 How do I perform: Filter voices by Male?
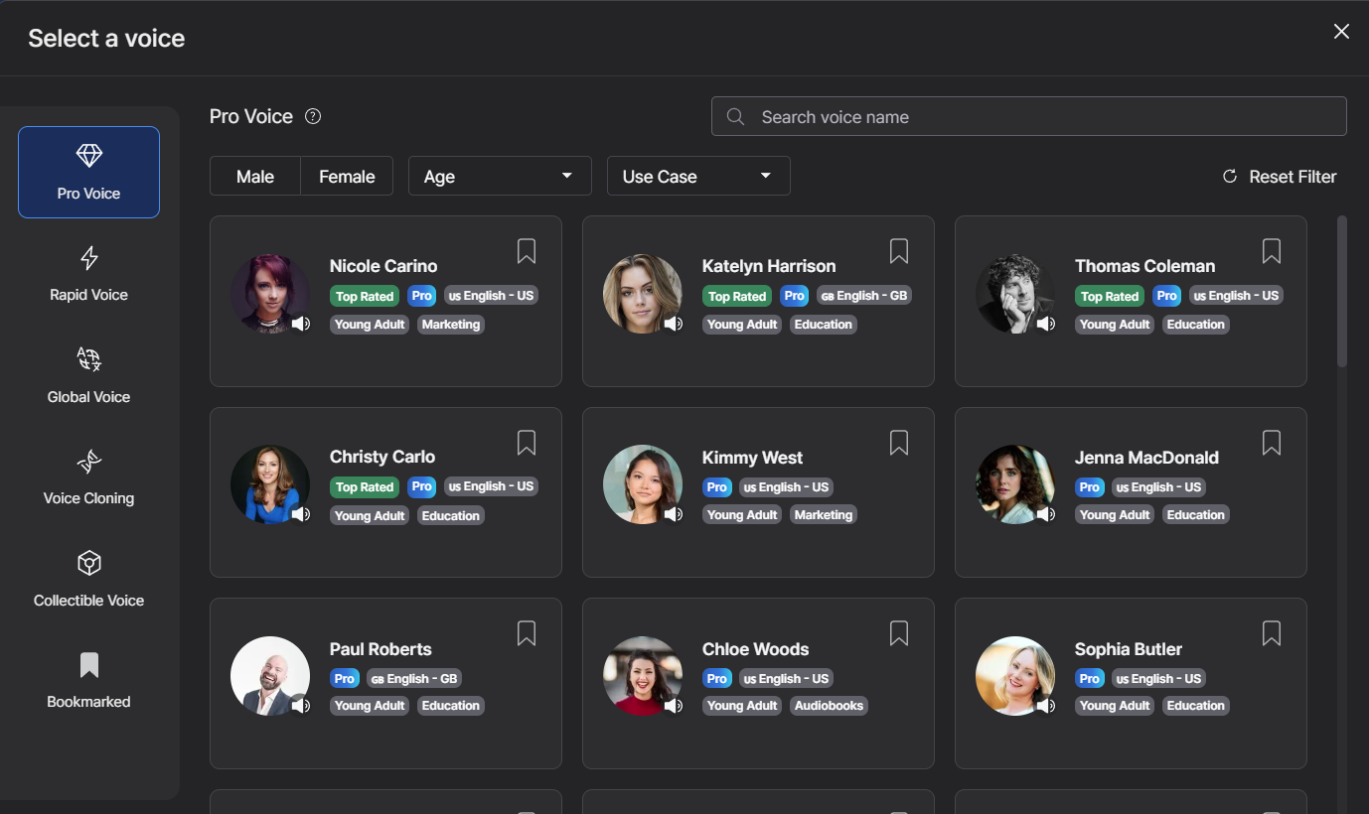[x=255, y=176]
